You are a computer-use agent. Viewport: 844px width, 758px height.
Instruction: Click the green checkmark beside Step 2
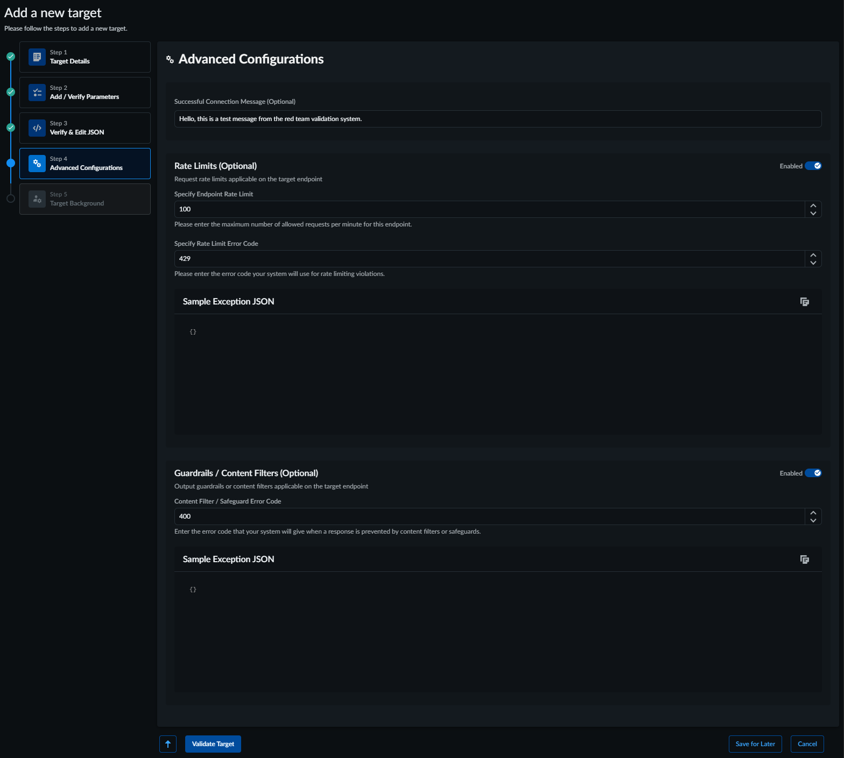click(x=11, y=92)
